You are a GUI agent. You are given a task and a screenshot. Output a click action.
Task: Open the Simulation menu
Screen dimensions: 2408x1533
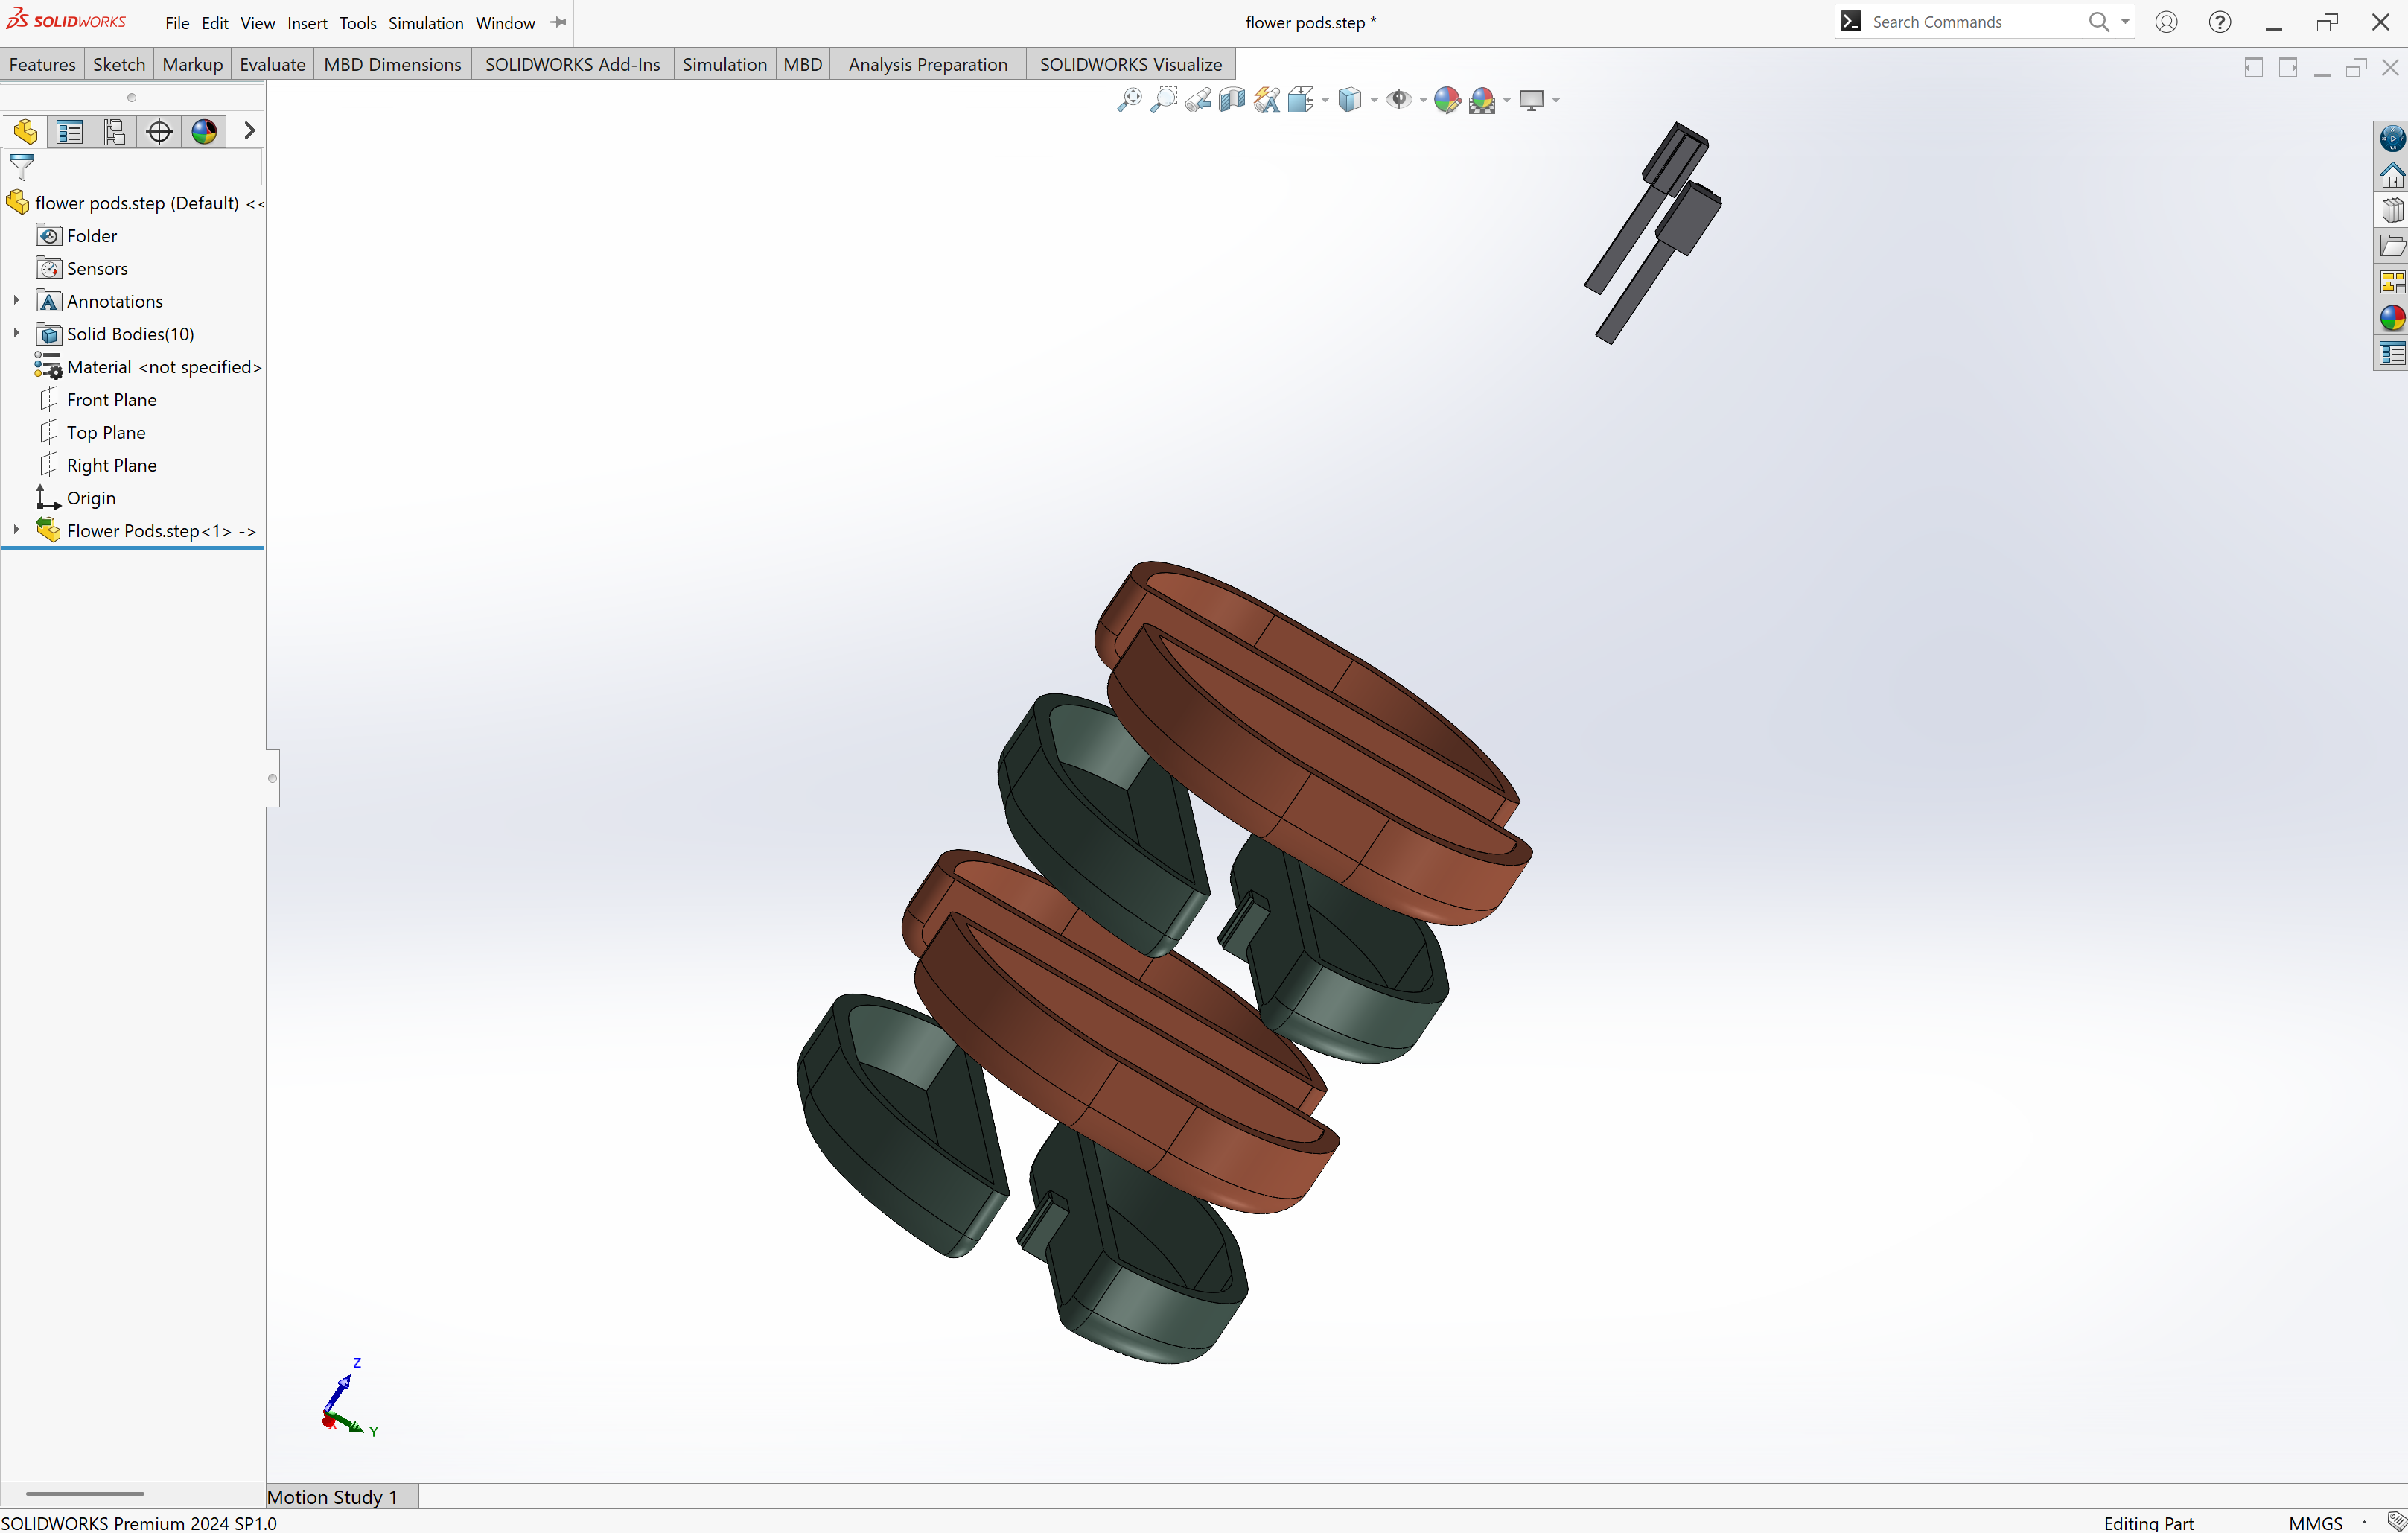[425, 23]
